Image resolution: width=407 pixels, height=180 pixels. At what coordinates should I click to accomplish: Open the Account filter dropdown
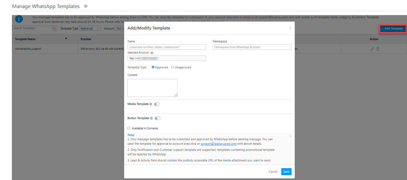pos(119,29)
